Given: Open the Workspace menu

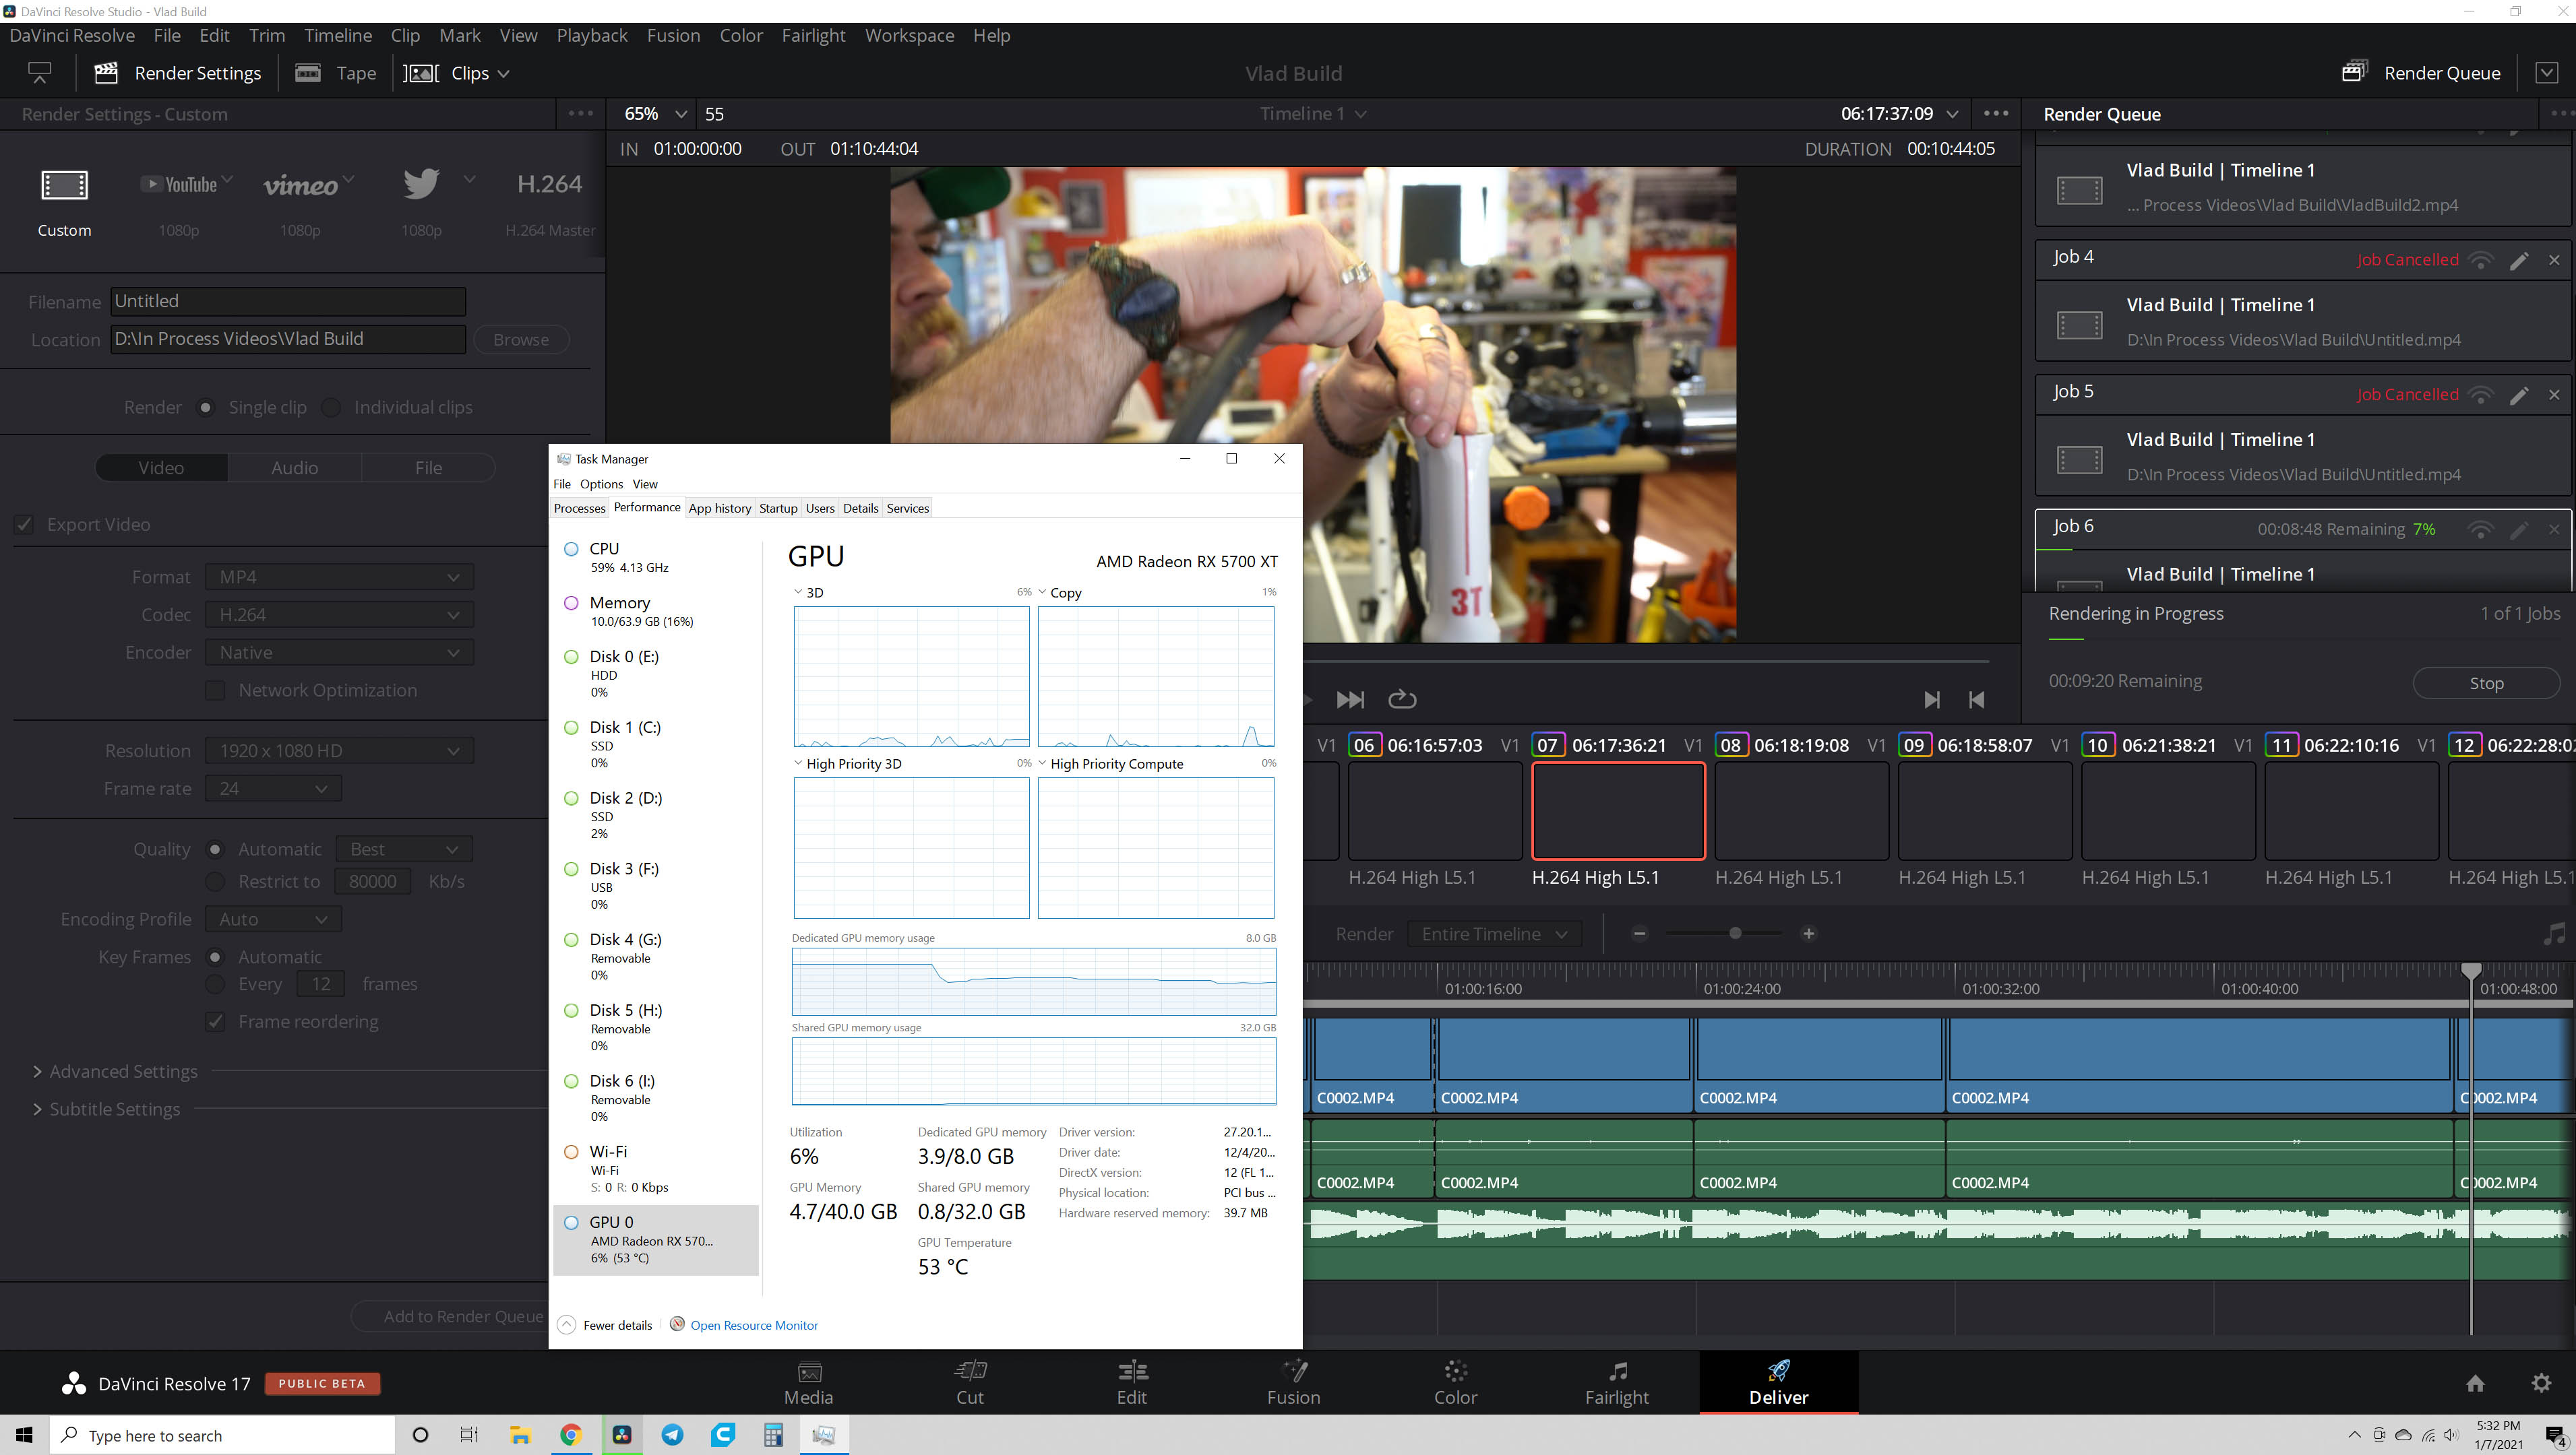Looking at the screenshot, I should pos(909,35).
